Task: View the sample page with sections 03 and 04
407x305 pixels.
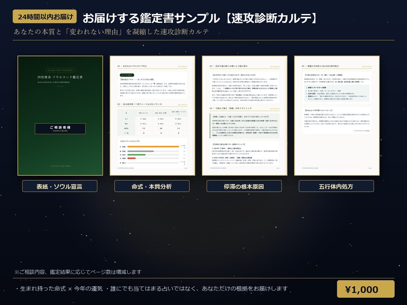Action: [245, 116]
